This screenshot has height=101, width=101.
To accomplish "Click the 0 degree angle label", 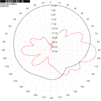I will 50,2.
